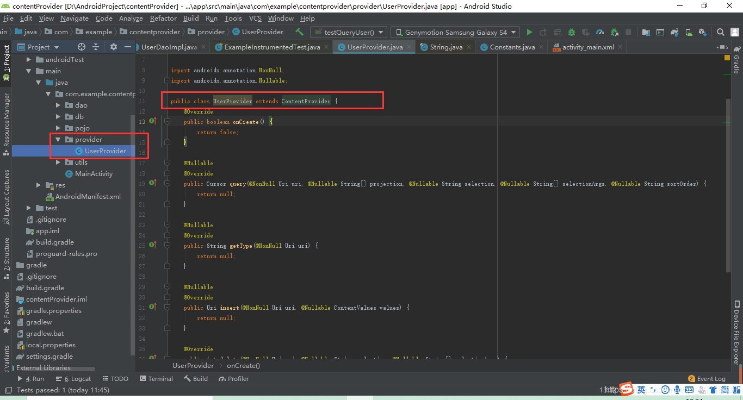Open the Refactor menu
This screenshot has width=743, height=400.
tap(163, 18)
